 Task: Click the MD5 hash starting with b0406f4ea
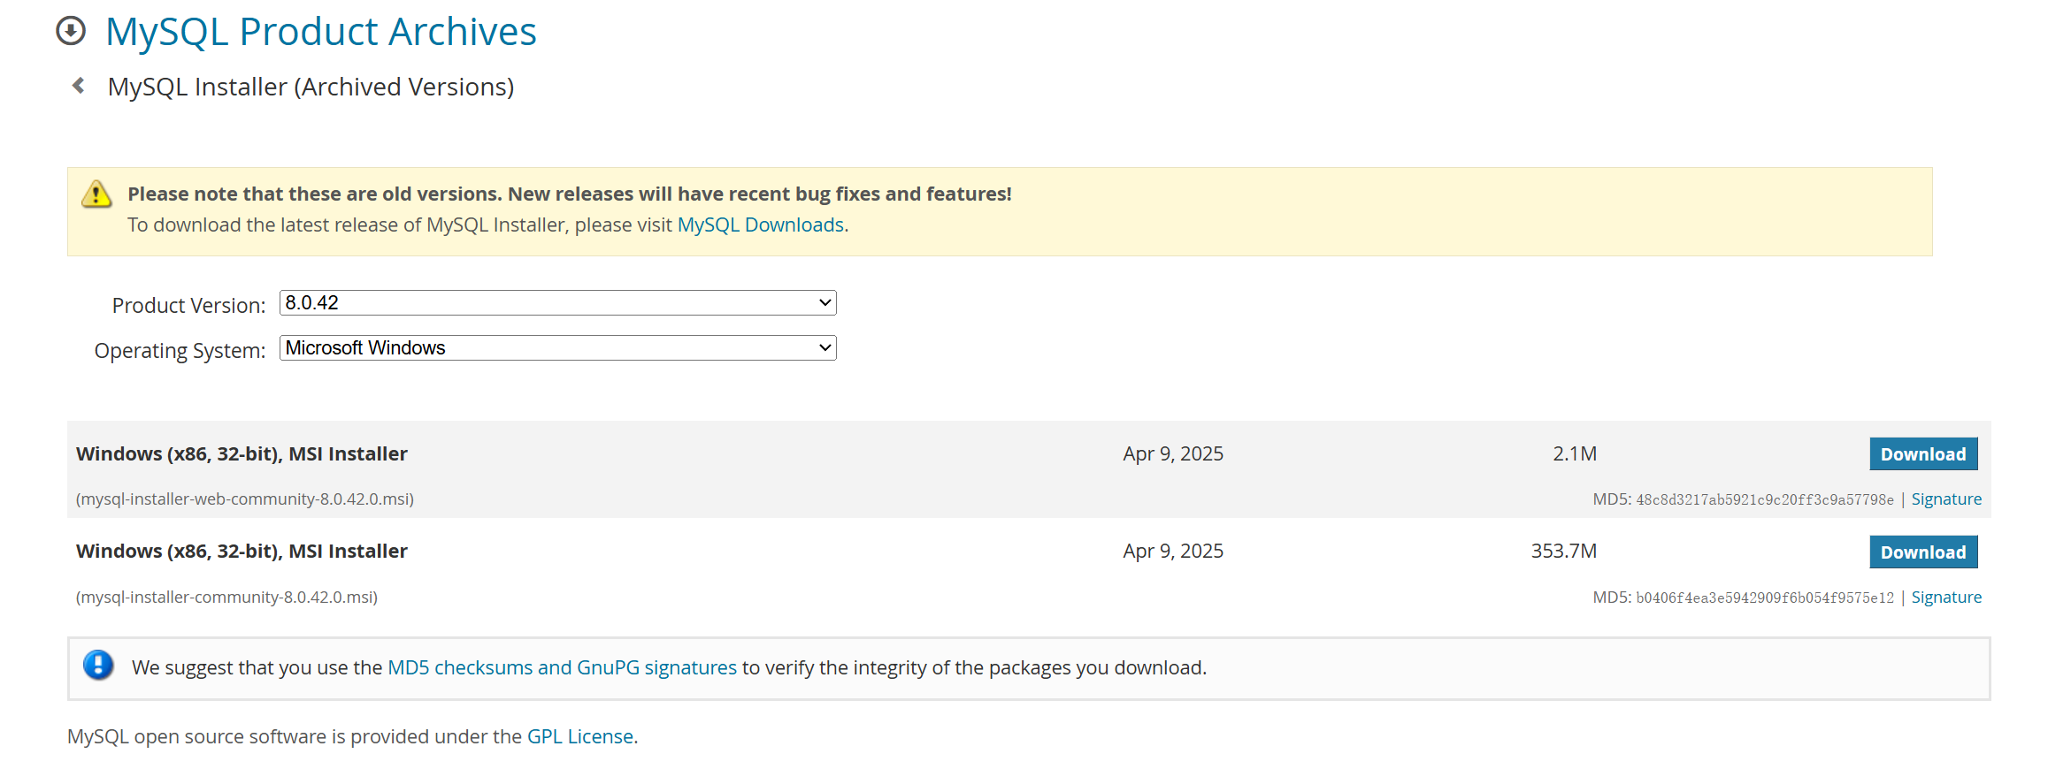(x=1764, y=598)
